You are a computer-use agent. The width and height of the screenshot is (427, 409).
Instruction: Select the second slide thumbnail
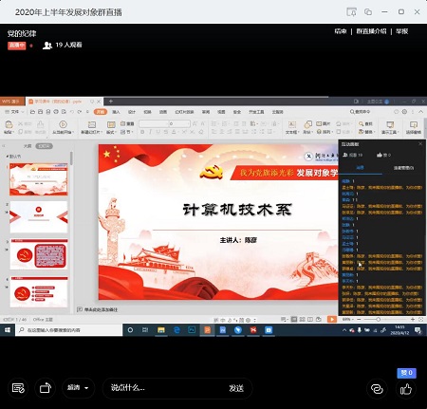pos(39,217)
